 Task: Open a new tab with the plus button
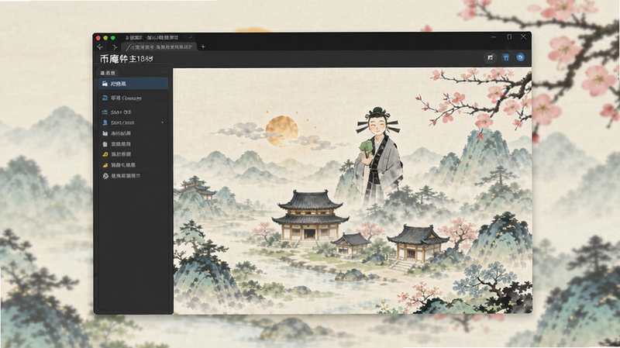pos(203,47)
